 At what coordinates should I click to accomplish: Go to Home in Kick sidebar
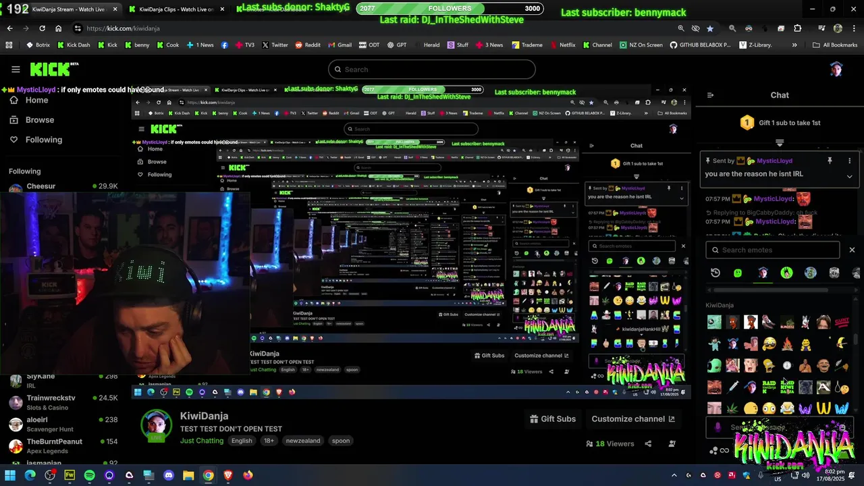tap(29, 100)
